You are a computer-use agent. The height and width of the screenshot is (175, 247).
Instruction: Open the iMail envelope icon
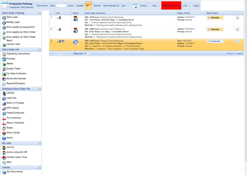point(4,163)
